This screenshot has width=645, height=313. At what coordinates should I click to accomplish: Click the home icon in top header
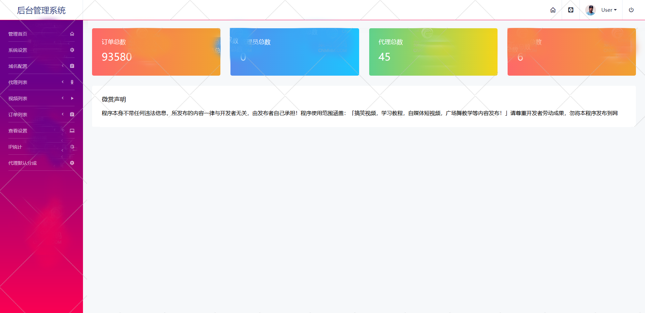click(x=553, y=10)
